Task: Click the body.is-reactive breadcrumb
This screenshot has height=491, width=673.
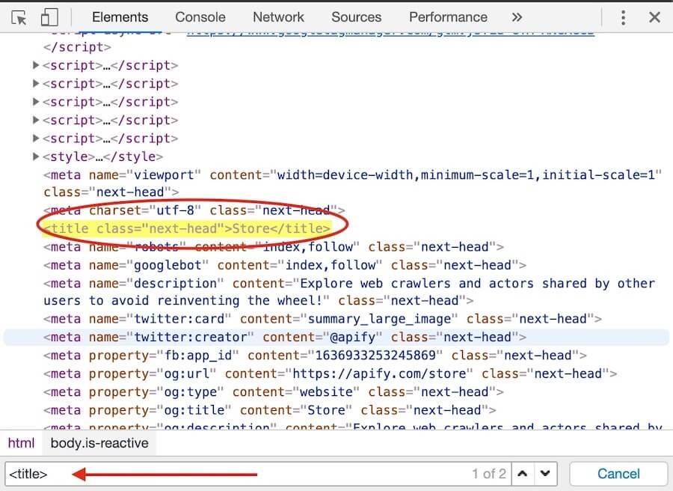Action: 99,443
